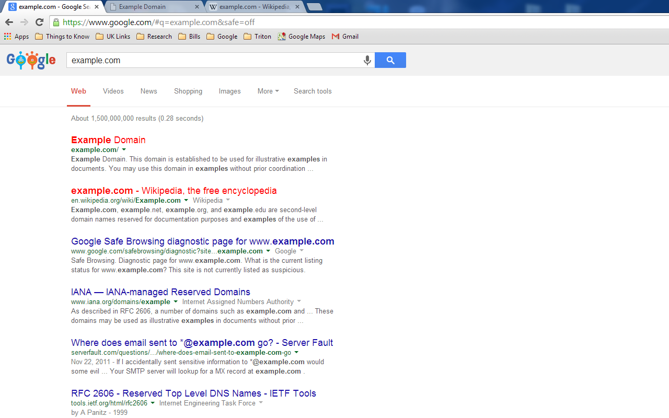
Task: Click the Google doodle logo
Action: tap(31, 60)
